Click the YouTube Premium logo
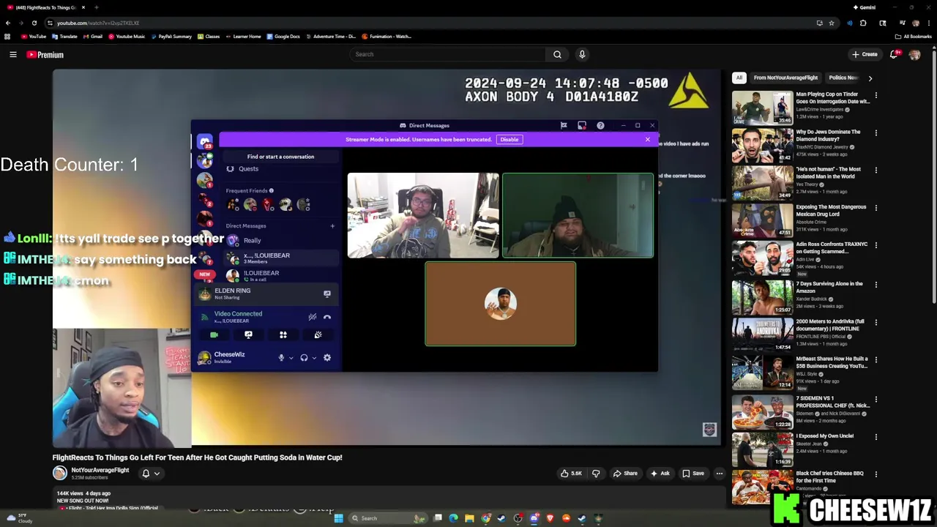This screenshot has width=937, height=527. (x=45, y=54)
